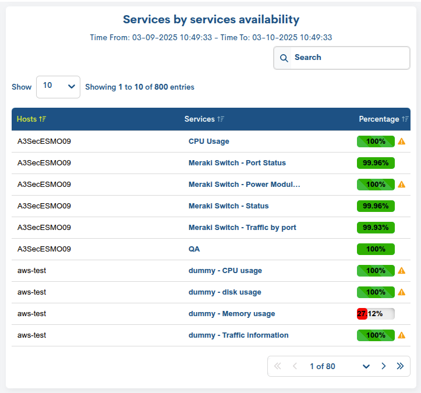Open the QA service link

194,249
